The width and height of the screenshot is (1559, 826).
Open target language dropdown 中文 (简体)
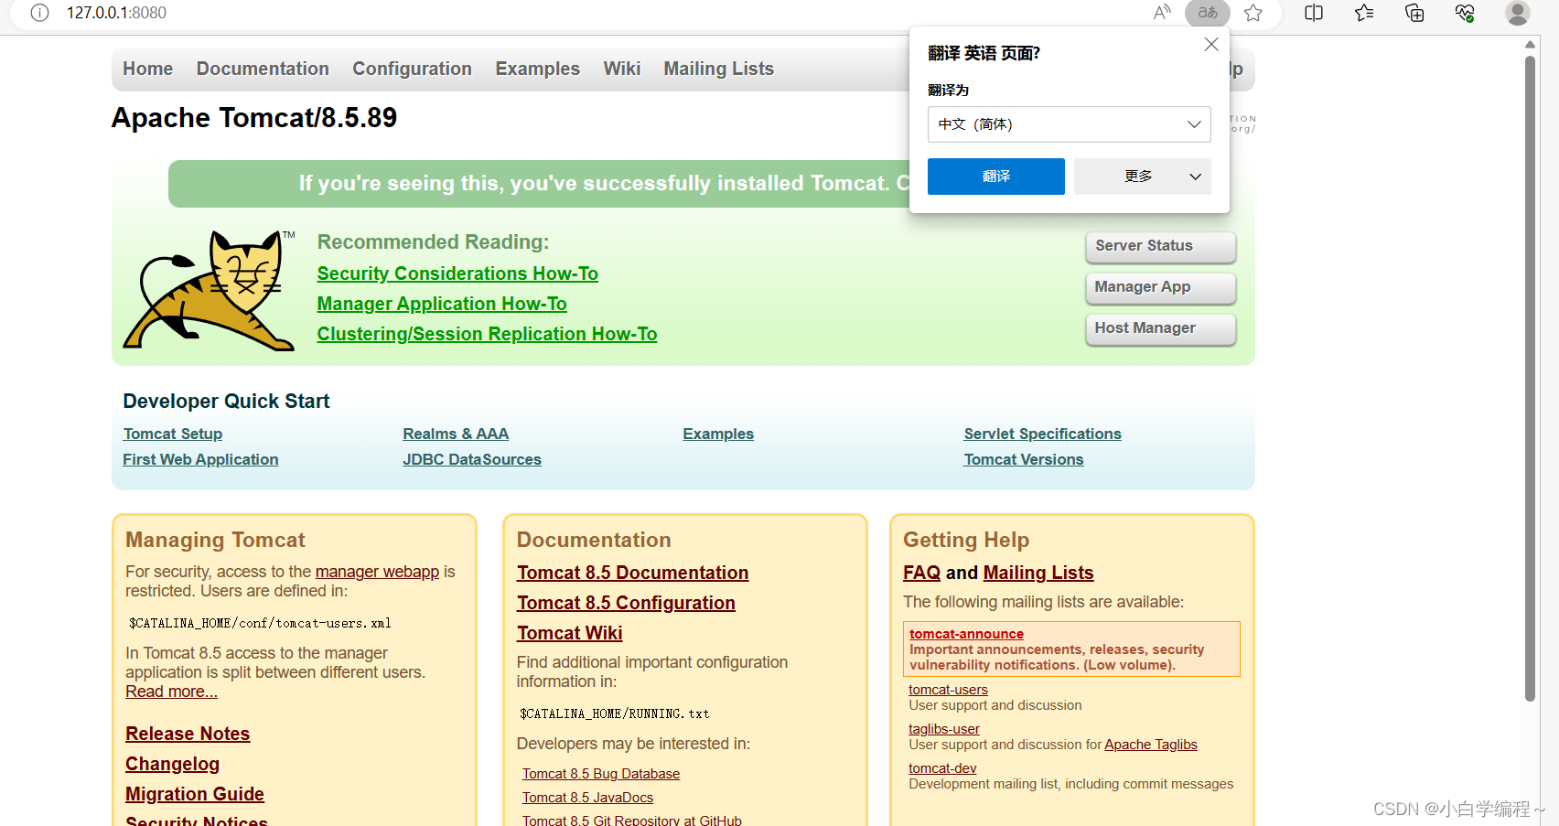[x=1069, y=124]
